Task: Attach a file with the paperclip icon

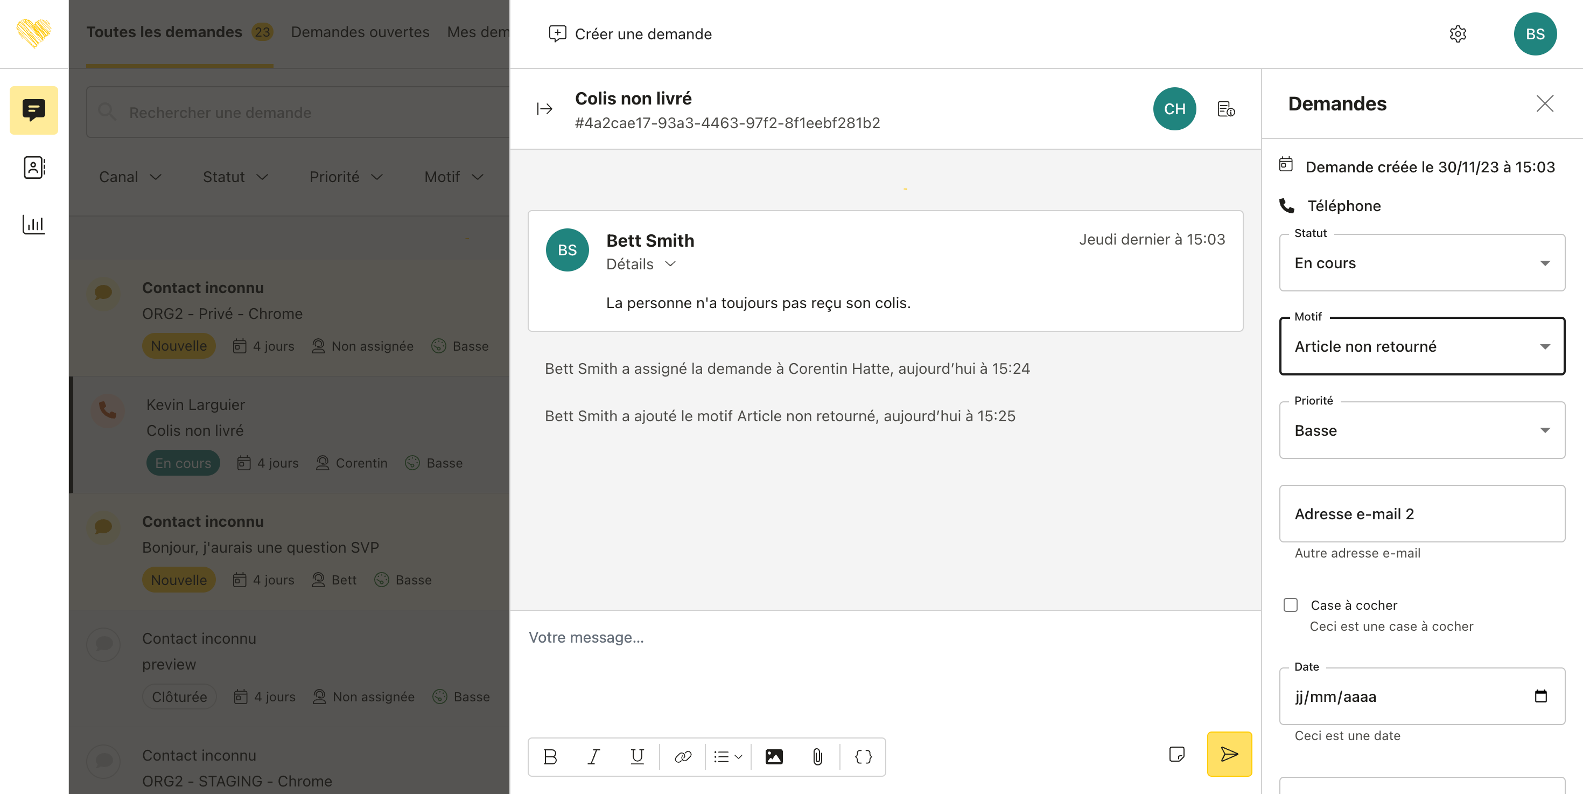Action: pyautogui.click(x=817, y=756)
